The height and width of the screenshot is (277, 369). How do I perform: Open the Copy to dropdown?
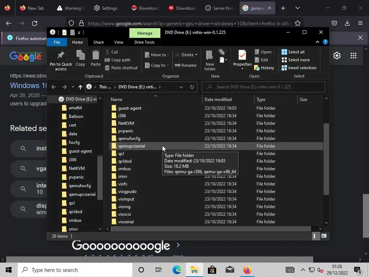[157, 65]
